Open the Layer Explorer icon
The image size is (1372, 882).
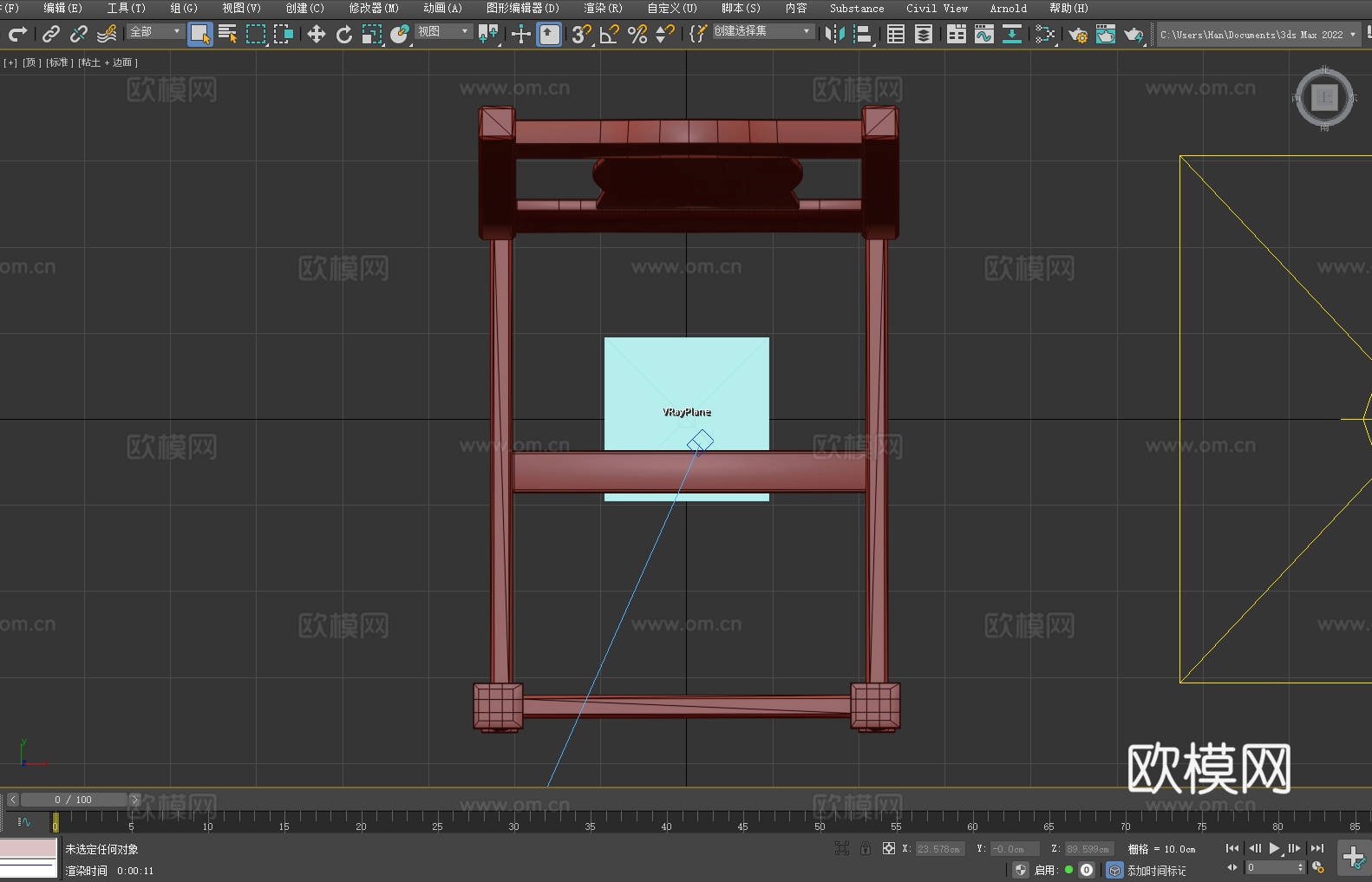coord(924,34)
